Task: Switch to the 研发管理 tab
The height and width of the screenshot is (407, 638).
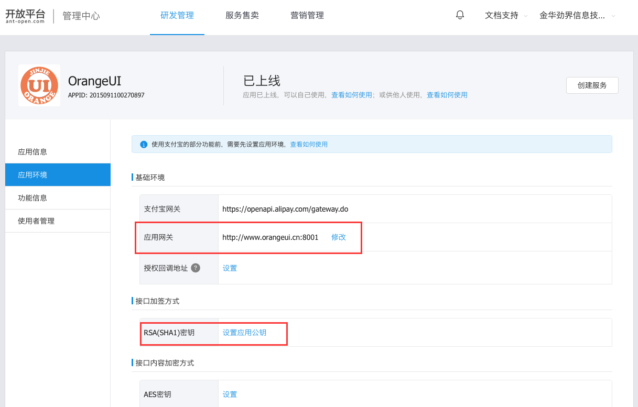Action: (177, 16)
